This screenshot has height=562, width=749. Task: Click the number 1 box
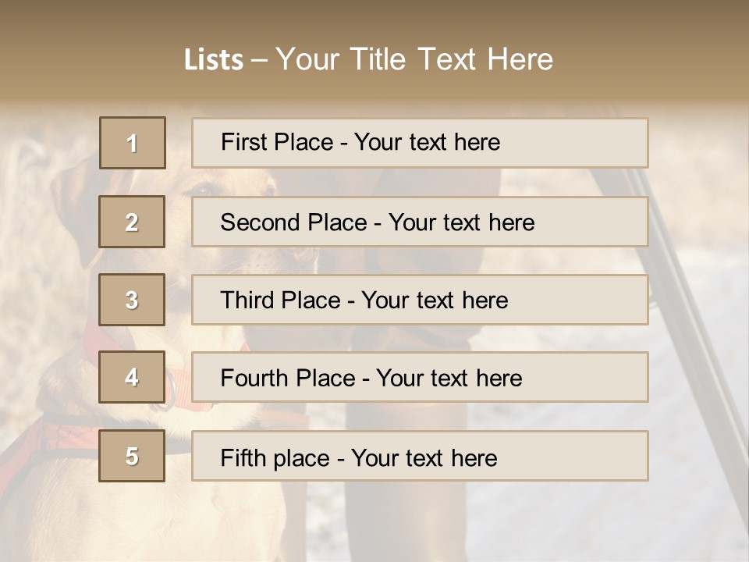point(133,143)
